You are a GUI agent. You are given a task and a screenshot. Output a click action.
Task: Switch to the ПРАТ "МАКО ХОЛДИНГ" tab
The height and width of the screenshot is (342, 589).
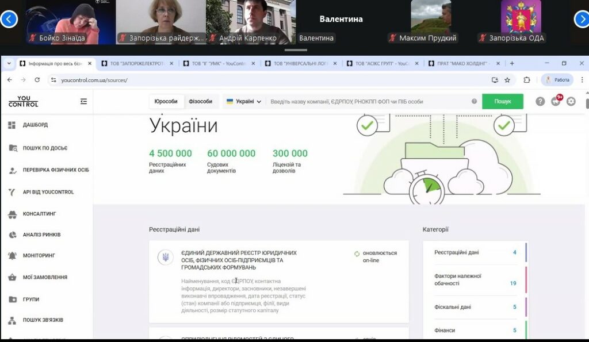[461, 64]
